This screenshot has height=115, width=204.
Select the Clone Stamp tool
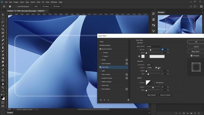[x=3, y=48]
